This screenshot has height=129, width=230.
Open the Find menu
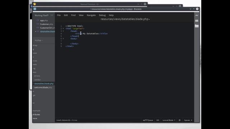click(x=73, y=15)
